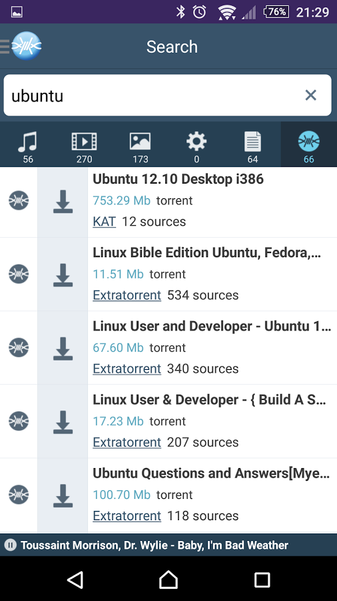
Task: Open Extratorrent link with 534 sources
Action: point(127,295)
